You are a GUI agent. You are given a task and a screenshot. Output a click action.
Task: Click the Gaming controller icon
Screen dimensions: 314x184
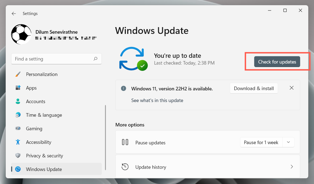click(x=18, y=128)
